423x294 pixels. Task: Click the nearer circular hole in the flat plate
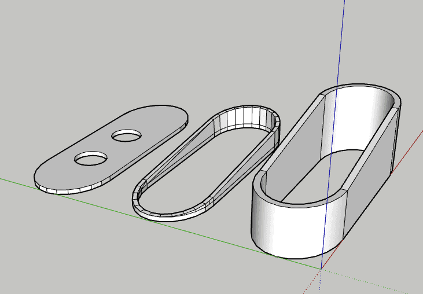91,159
